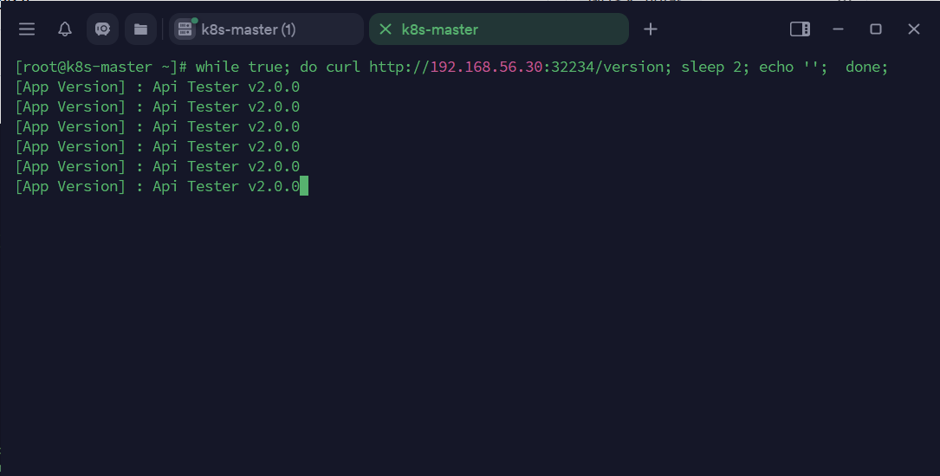
Task: Switch to the k8s-master (1) tab
Action: pos(249,29)
